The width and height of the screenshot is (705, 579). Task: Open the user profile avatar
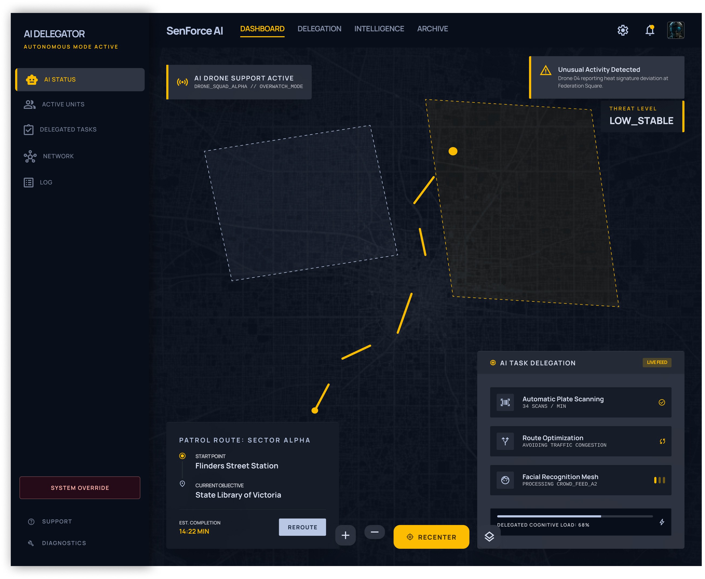tap(675, 30)
